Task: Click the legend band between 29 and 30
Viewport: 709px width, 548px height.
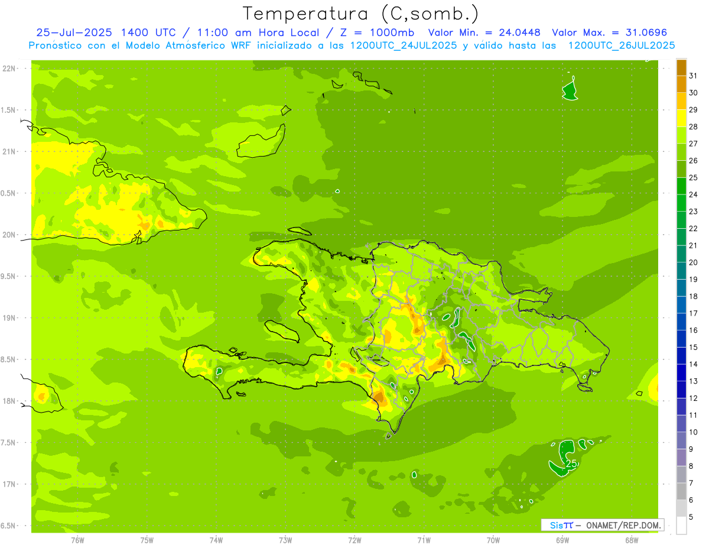Action: pyautogui.click(x=681, y=101)
